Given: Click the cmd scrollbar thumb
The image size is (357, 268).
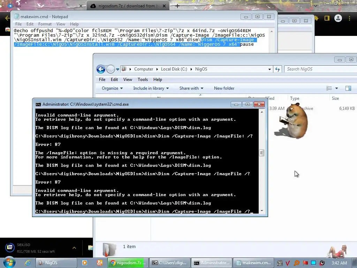Looking at the screenshot, I should point(262,153).
